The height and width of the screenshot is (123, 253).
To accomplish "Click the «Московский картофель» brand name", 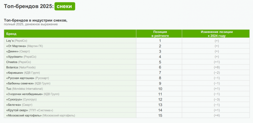I will [24, 115].
